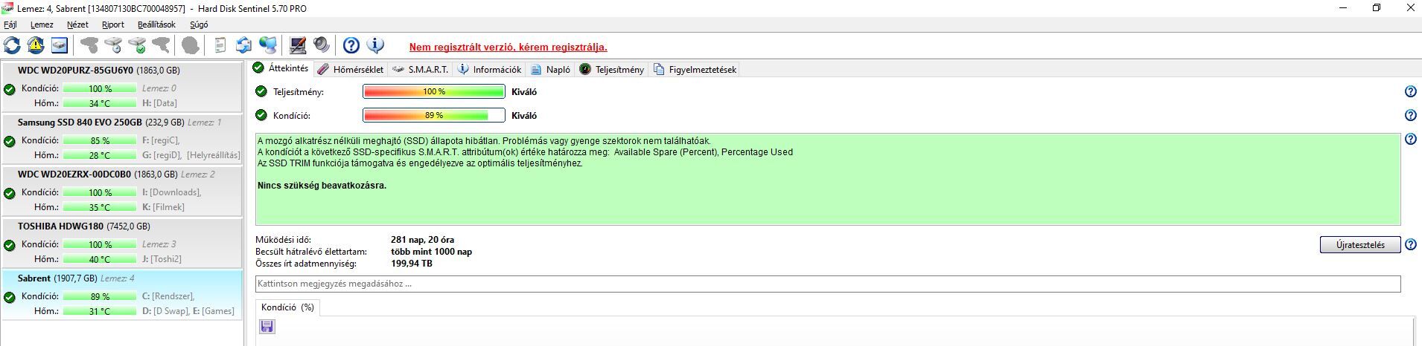Switch to the Teljesítmény tab
Image resolution: width=1422 pixels, height=346 pixels.
pos(612,69)
